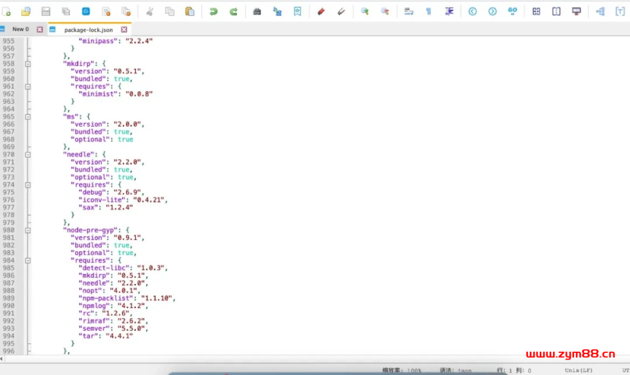Screen dimensions: 630x375
Task: Click line number 980 in the gutter
Action: [x=9, y=230]
